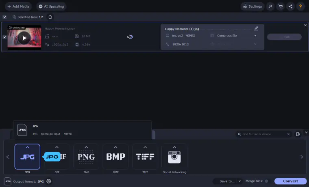
Task: Uncheck Happy Moments.mov file checkbox
Action: point(4,37)
